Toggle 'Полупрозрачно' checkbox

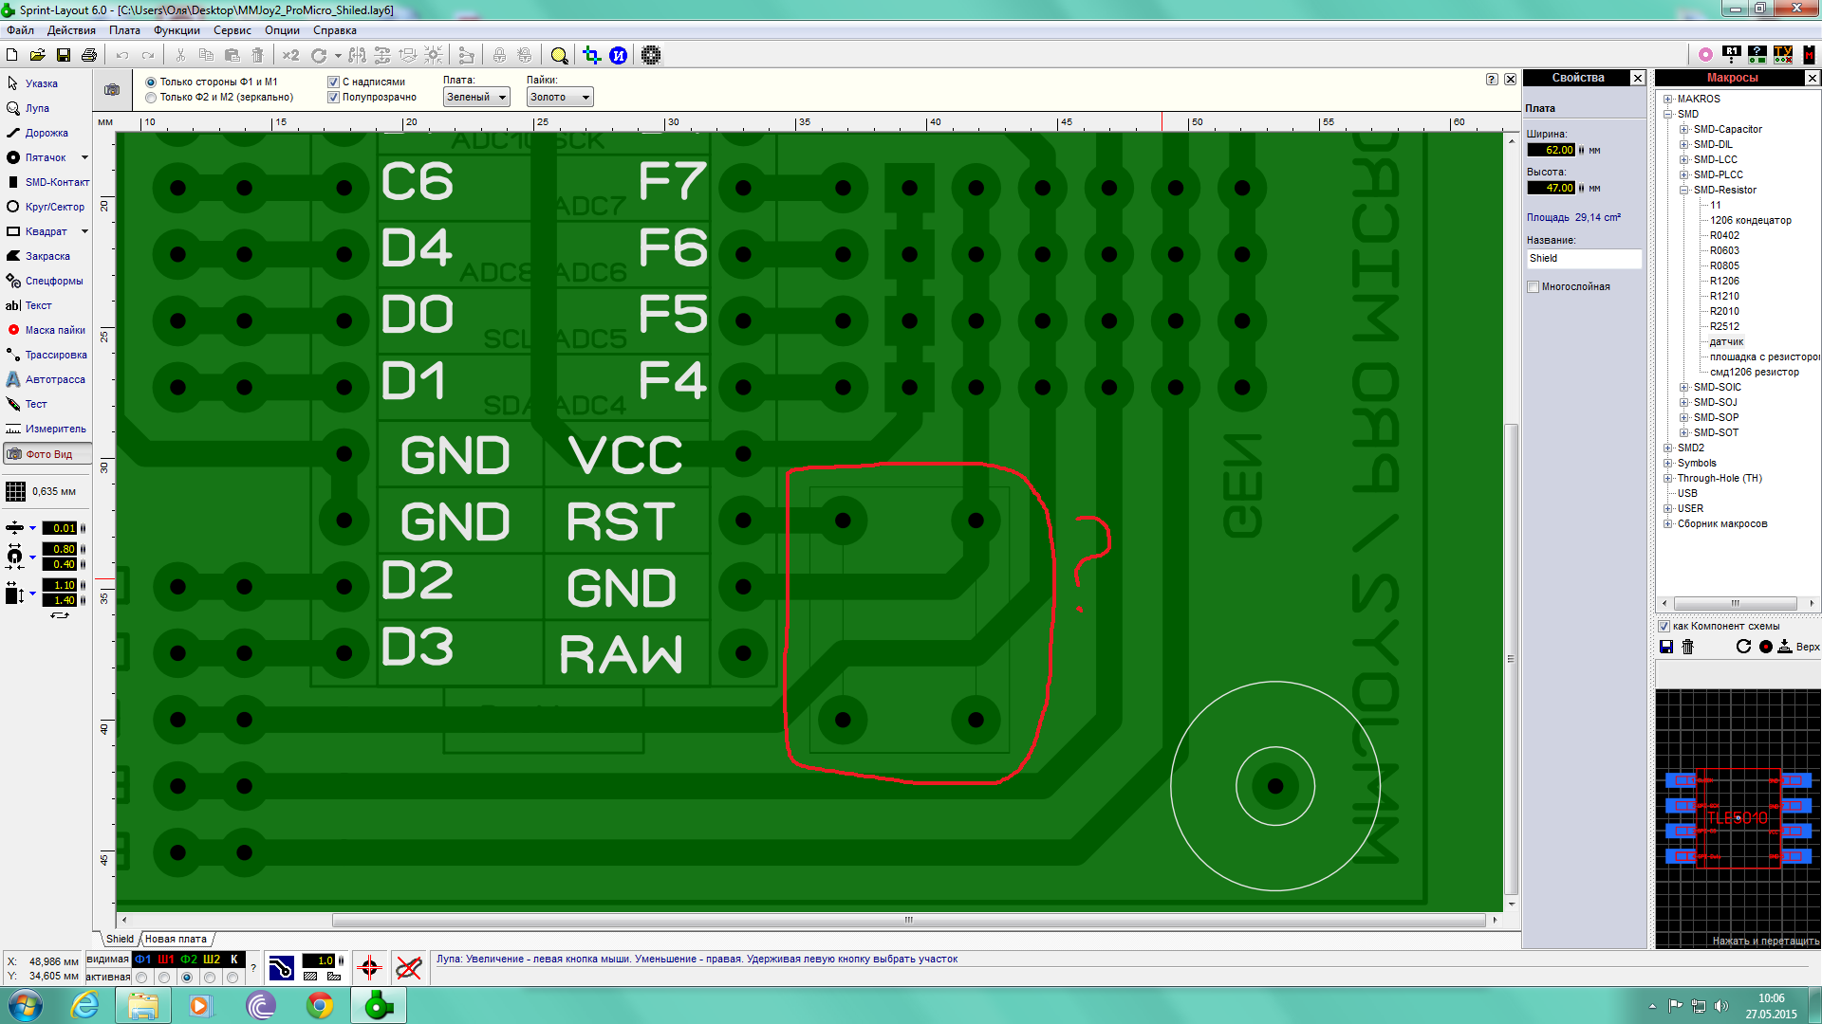click(333, 98)
